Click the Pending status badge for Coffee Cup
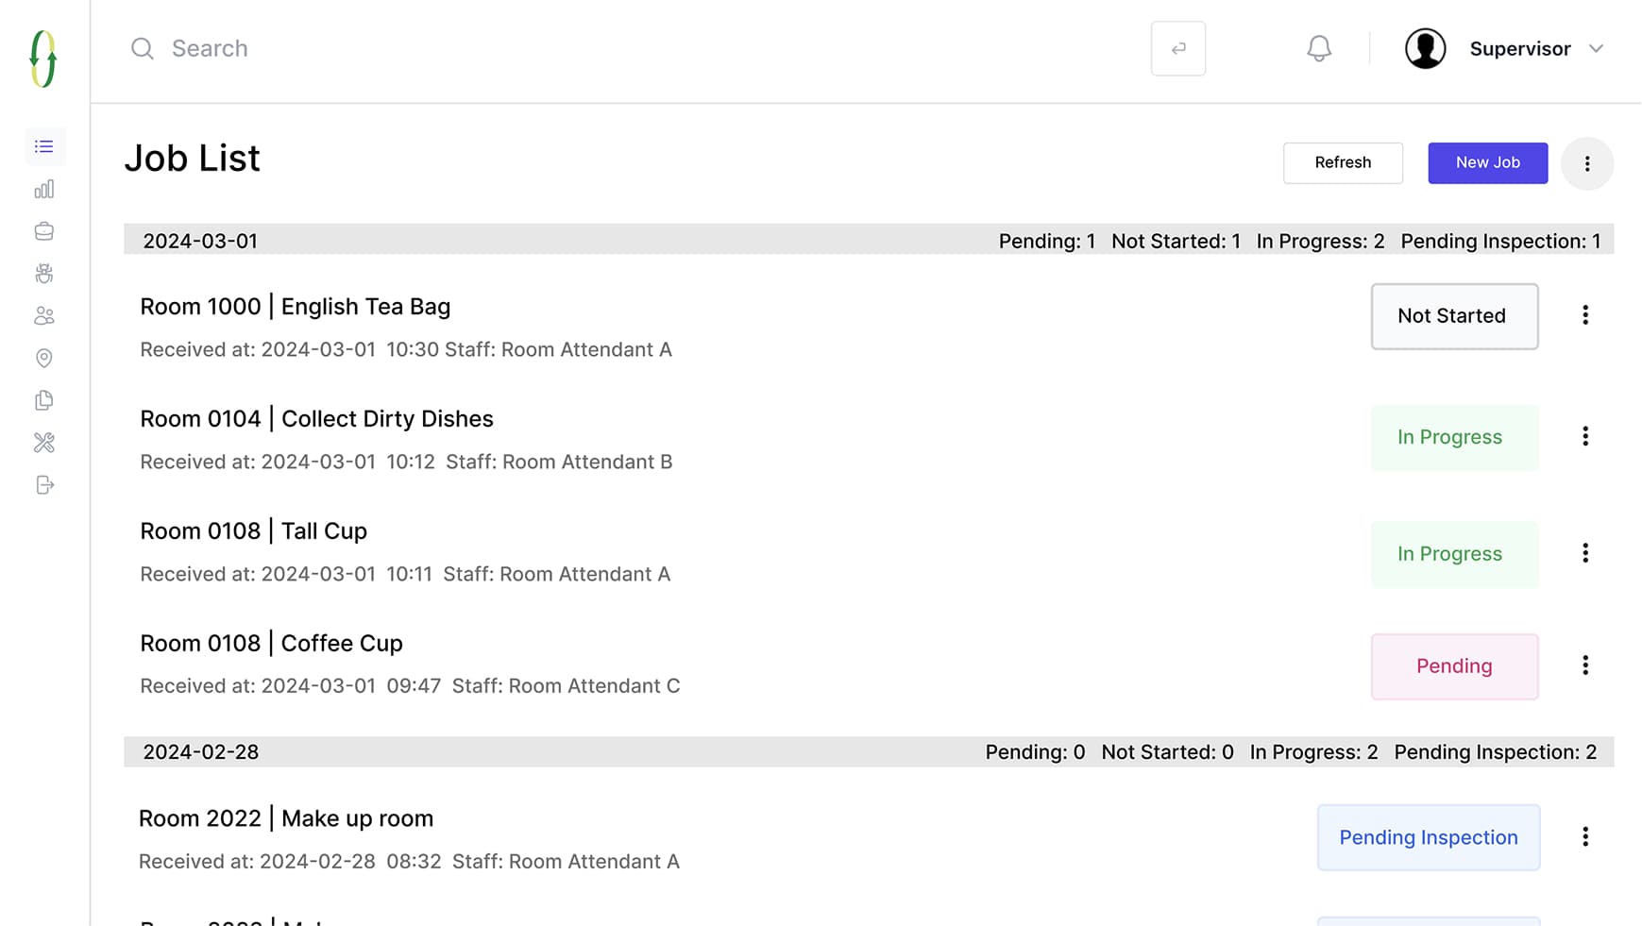Screen dimensions: 1642x926 pos(1454,666)
